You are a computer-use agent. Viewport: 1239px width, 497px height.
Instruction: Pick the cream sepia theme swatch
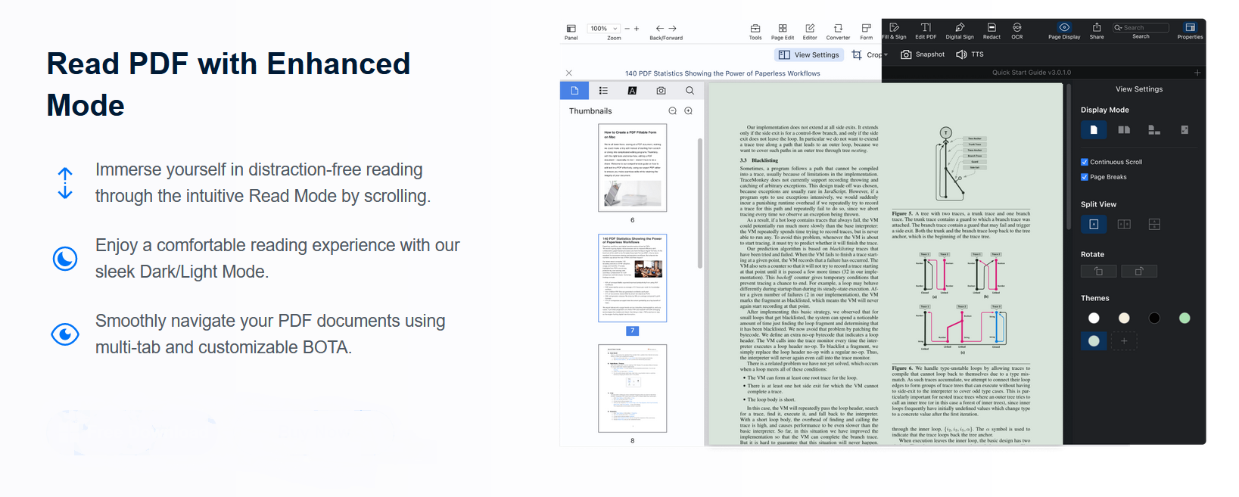click(x=1124, y=318)
